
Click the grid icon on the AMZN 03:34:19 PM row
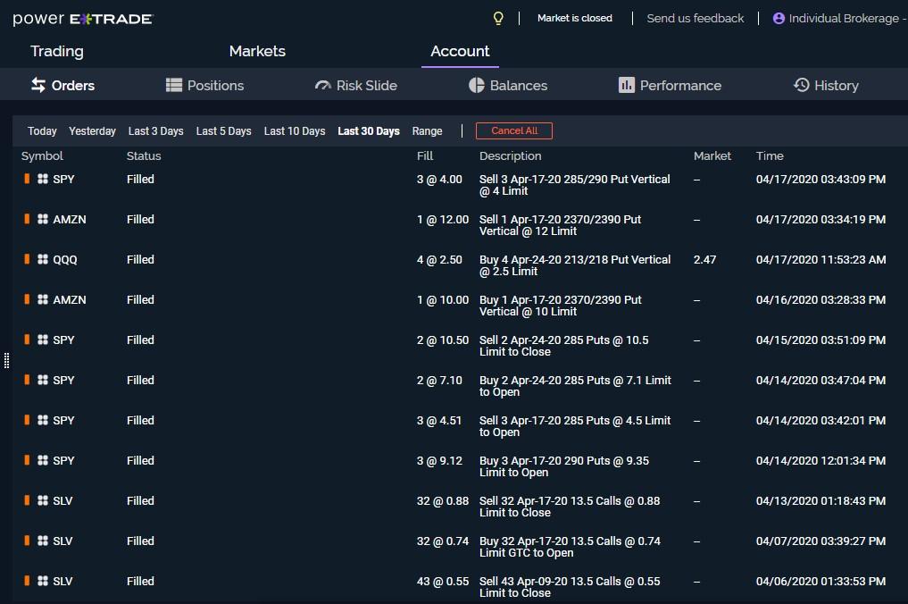(x=43, y=219)
